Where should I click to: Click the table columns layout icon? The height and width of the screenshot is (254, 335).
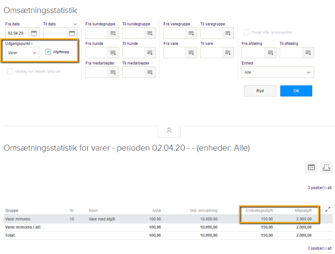(x=311, y=167)
